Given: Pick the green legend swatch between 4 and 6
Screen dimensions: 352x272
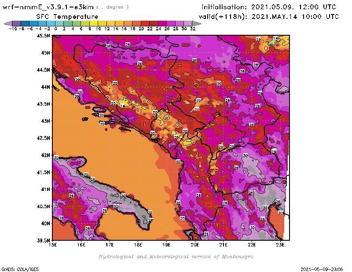Looking at the screenshot, I should [x=77, y=24].
